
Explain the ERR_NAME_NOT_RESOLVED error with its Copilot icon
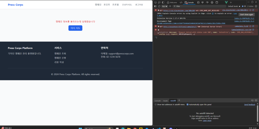point(253,10)
